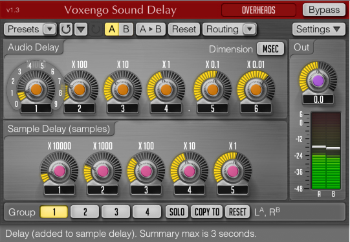Click the Audio Delay value field showing 2
This screenshot has width=350, height=242.
(x=80, y=109)
